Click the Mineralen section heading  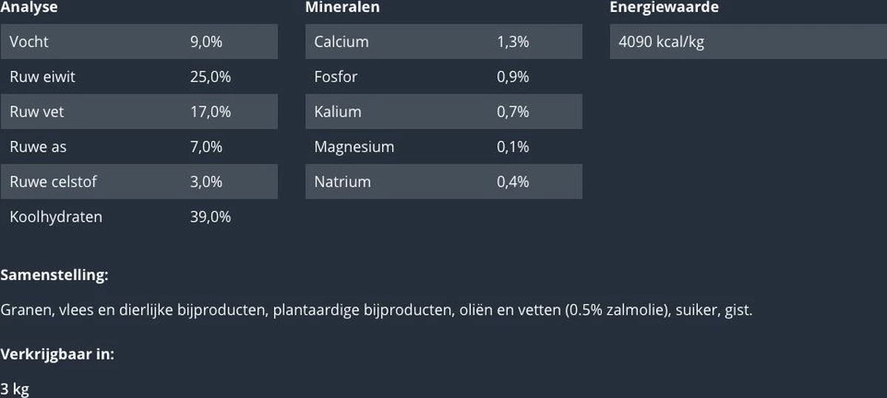[342, 7]
